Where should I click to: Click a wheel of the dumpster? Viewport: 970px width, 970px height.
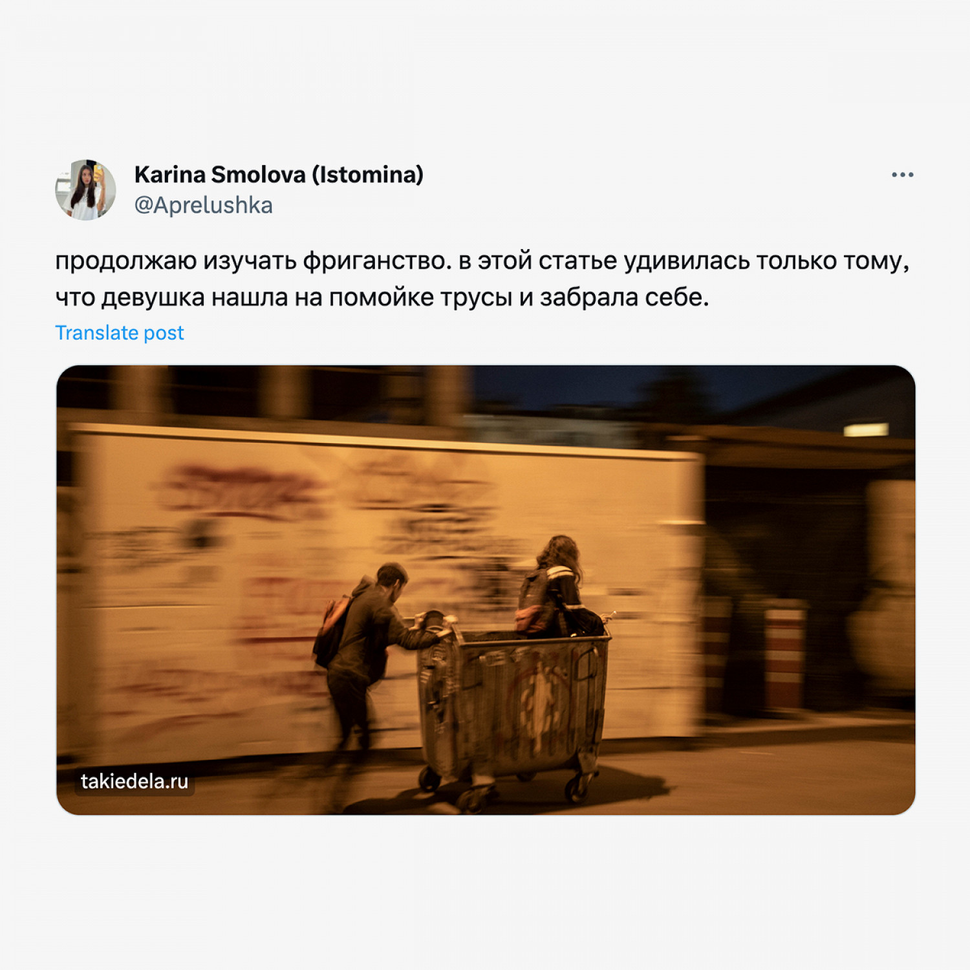[x=429, y=779]
